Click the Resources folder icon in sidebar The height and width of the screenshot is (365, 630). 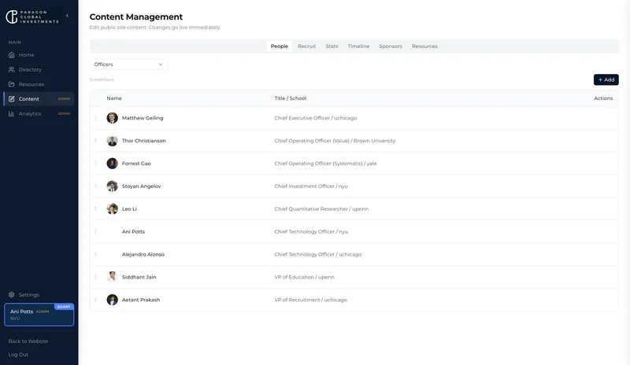click(x=12, y=84)
